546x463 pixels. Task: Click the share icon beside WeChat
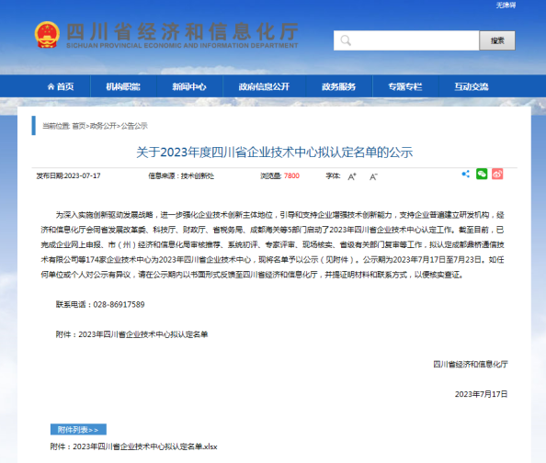tap(465, 174)
